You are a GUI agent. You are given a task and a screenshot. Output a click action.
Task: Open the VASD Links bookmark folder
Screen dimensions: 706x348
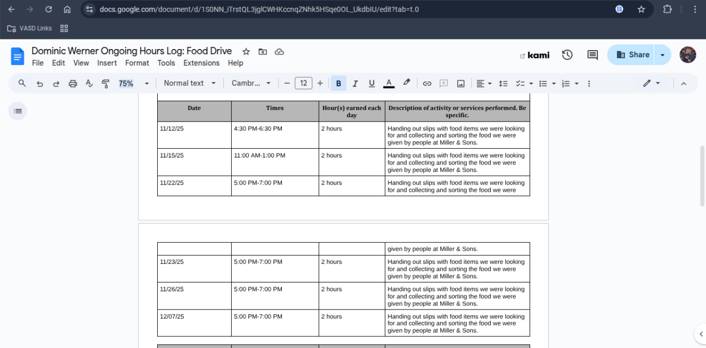point(30,28)
